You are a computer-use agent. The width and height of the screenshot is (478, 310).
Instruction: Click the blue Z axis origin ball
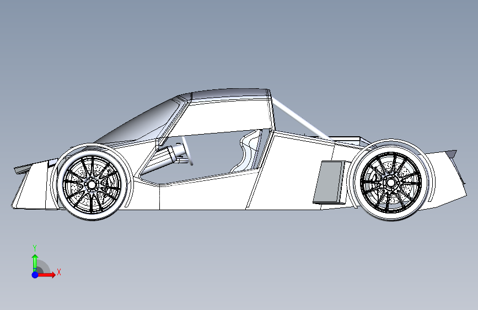tap(35, 275)
